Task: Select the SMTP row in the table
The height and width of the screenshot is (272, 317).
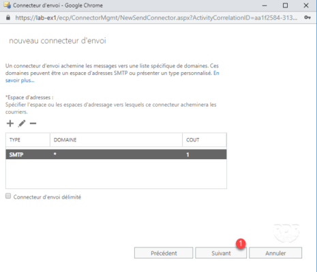Action: click(x=116, y=154)
